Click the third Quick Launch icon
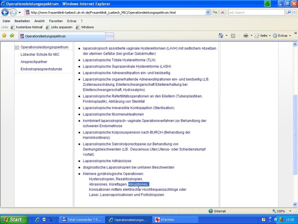Screen dimensions: 298x224 tap(51, 220)
